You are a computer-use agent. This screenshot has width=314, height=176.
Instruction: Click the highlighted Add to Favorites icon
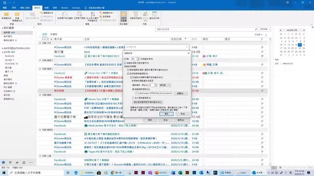[x=124, y=14]
